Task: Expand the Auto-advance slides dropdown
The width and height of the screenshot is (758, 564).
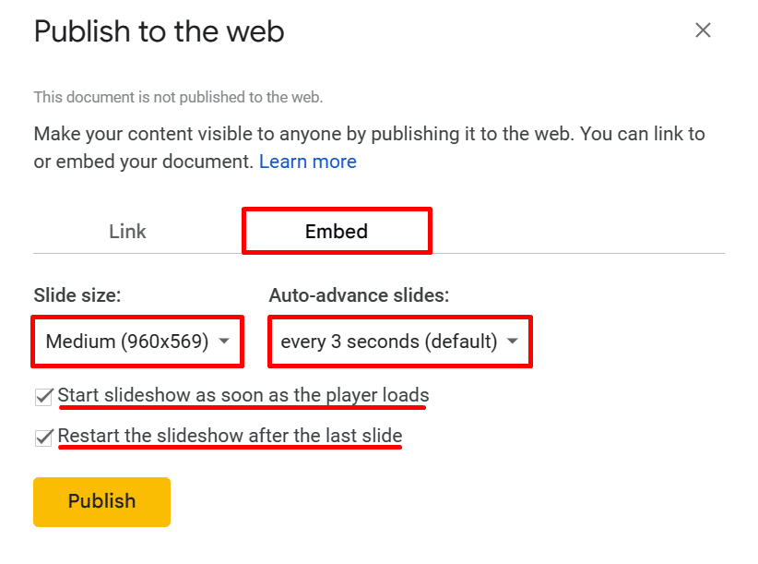Action: click(x=399, y=342)
